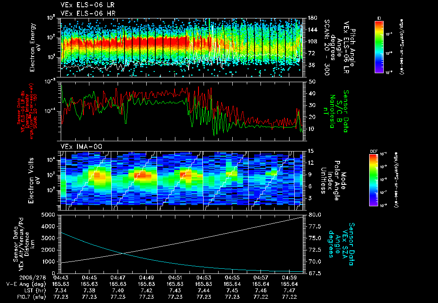Select the 'VEx IMA-00' panel title

[x=81, y=147]
